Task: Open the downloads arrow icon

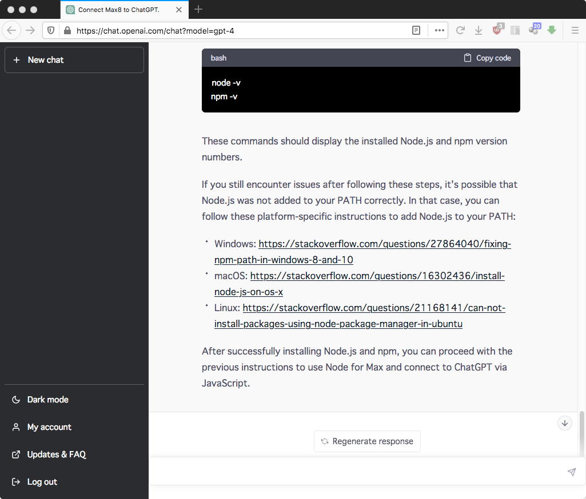Action: [x=479, y=31]
